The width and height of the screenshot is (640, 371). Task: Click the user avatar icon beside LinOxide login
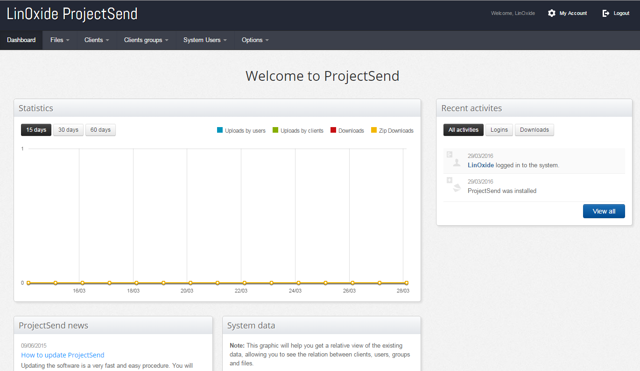[x=457, y=163]
